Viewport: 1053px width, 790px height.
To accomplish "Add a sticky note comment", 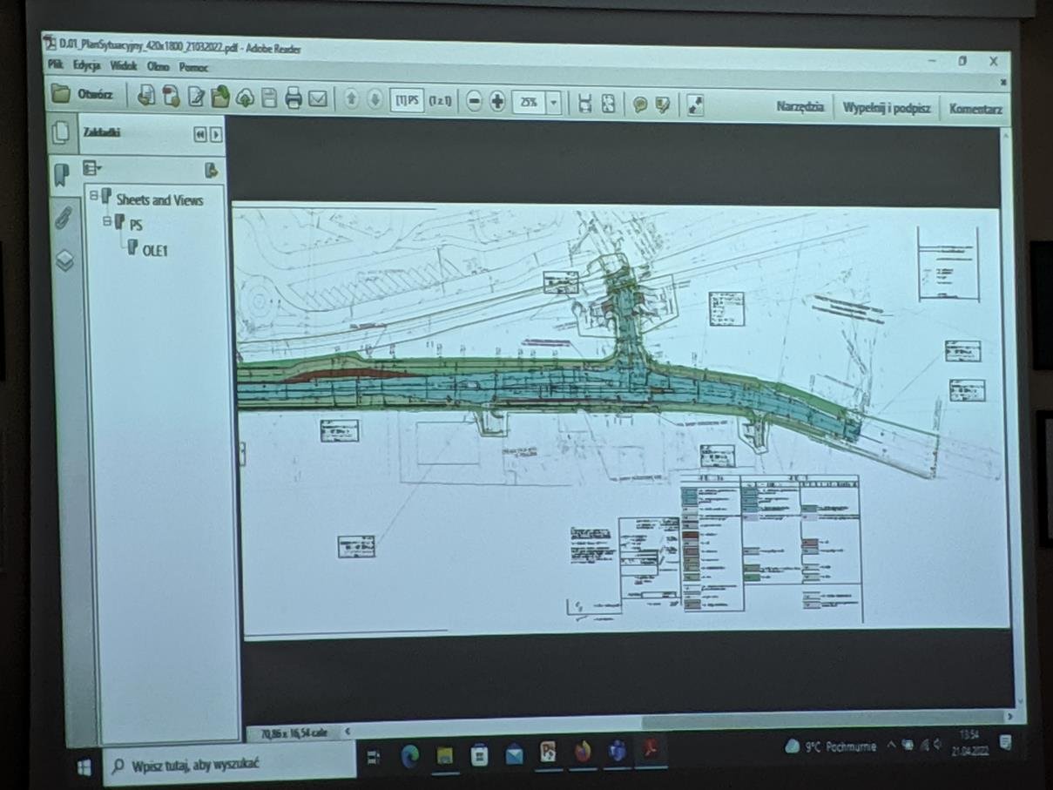I will [640, 105].
